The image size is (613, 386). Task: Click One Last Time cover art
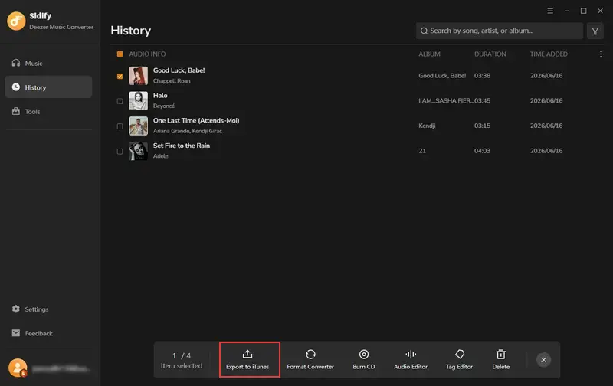click(139, 126)
